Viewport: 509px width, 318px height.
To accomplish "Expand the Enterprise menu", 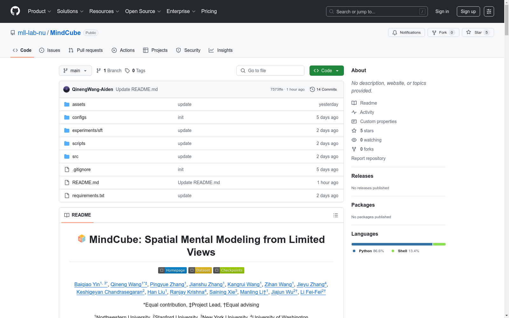I will coord(181,11).
